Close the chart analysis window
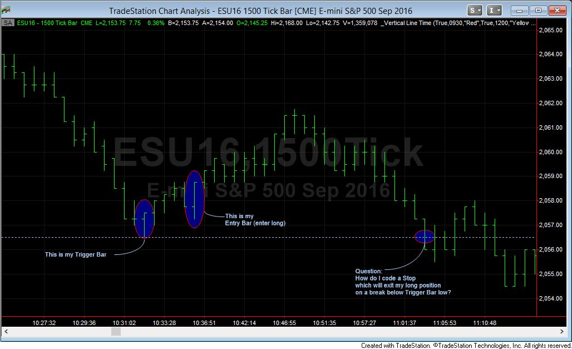 [557, 11]
